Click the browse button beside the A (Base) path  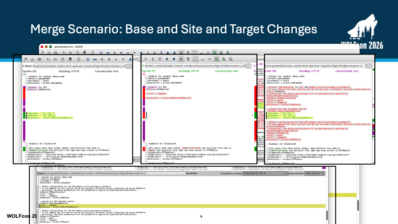pyautogui.click(x=128, y=66)
